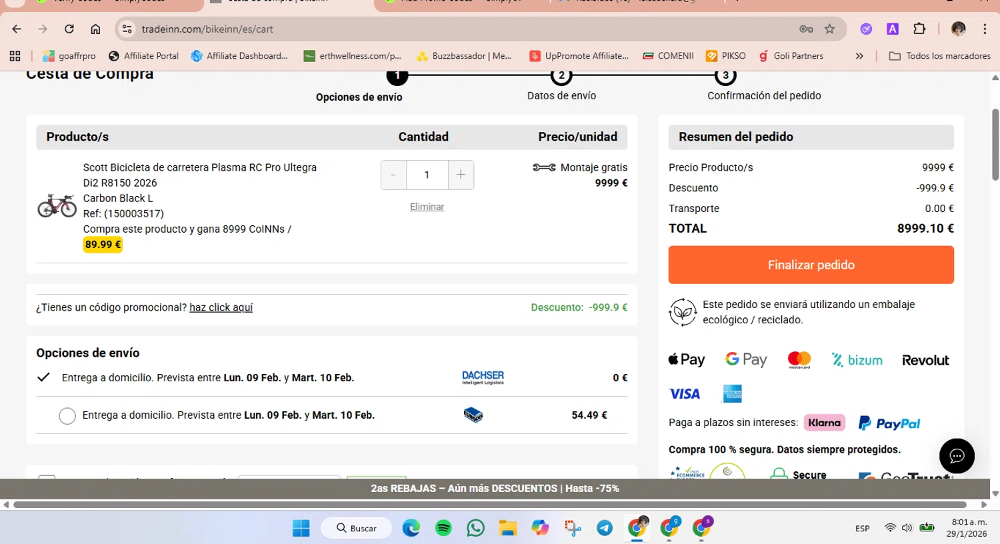Go forward with the browser arrow
Viewport: 1000px width, 544px height.
point(43,29)
